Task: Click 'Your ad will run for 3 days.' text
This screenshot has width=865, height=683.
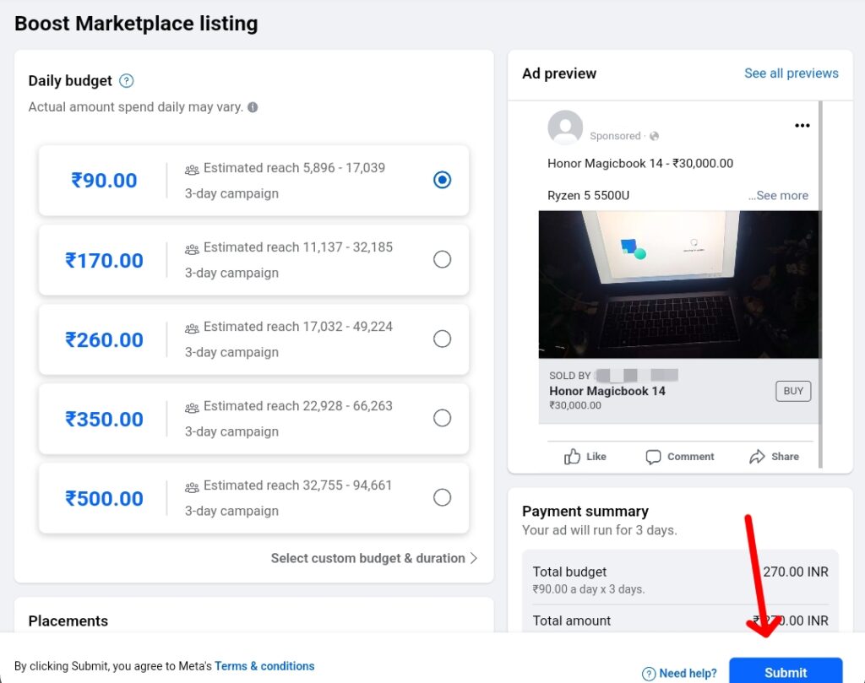Action: click(599, 529)
